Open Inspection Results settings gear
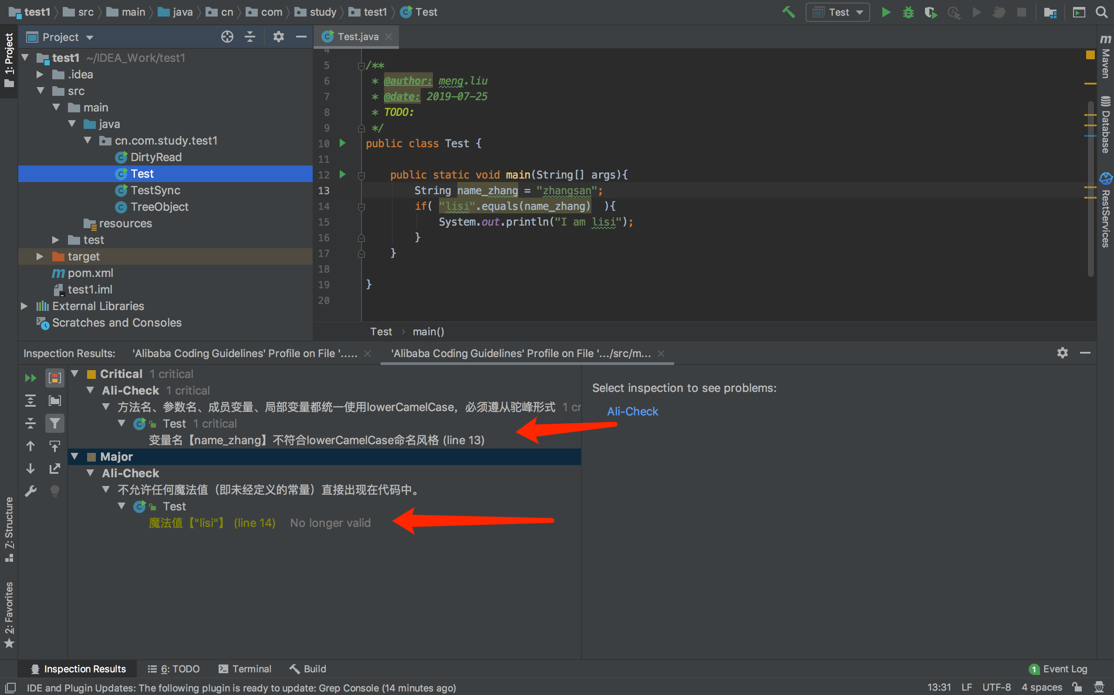1114x695 pixels. coord(1062,353)
